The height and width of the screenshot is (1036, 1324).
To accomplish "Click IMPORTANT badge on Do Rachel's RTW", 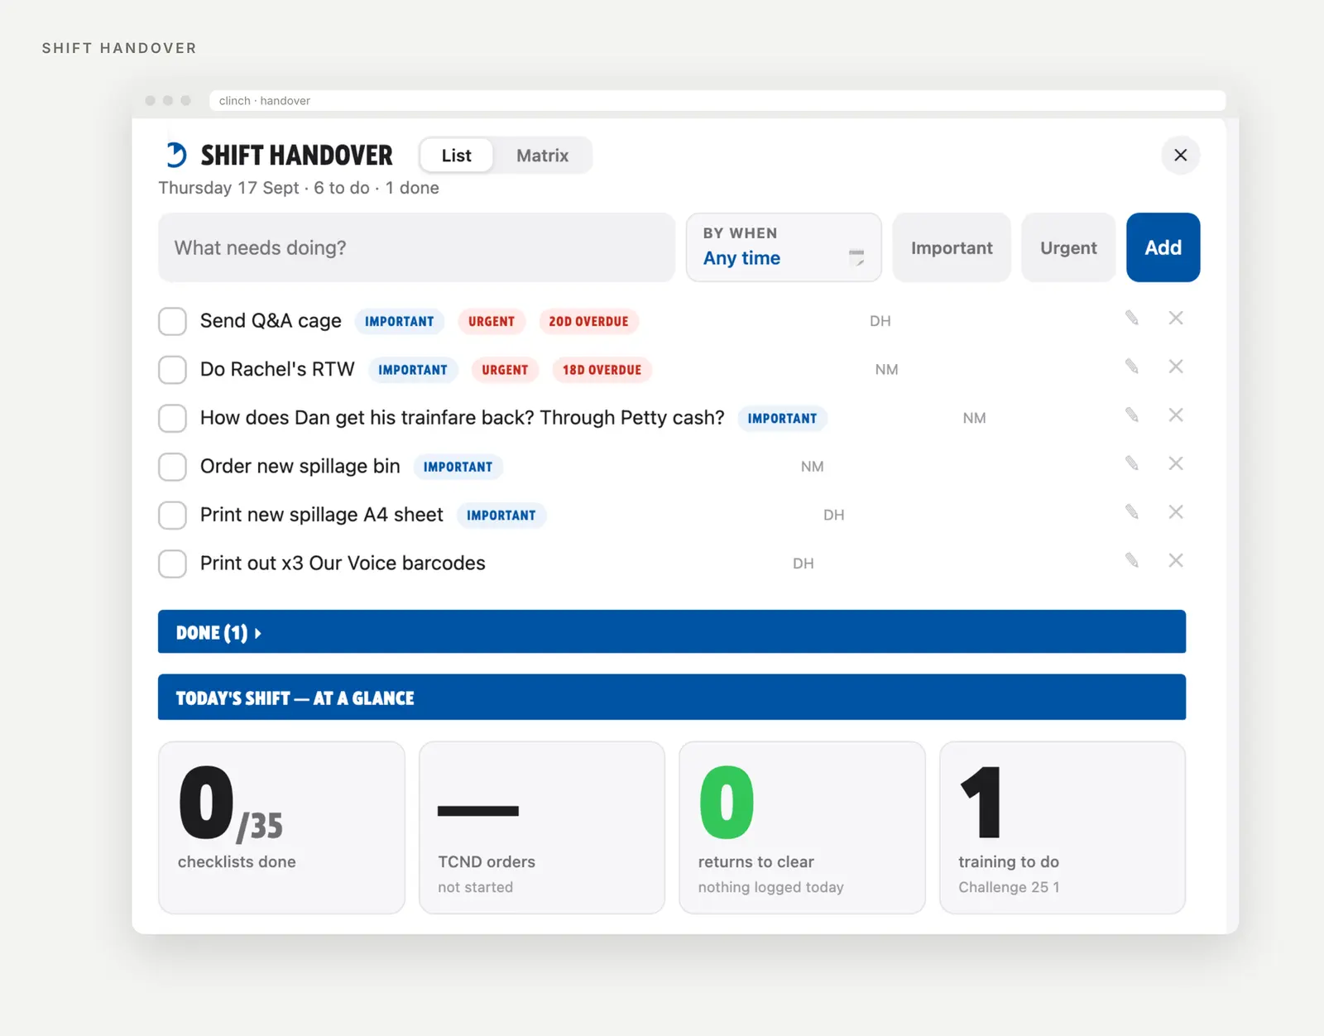I will click(x=413, y=370).
